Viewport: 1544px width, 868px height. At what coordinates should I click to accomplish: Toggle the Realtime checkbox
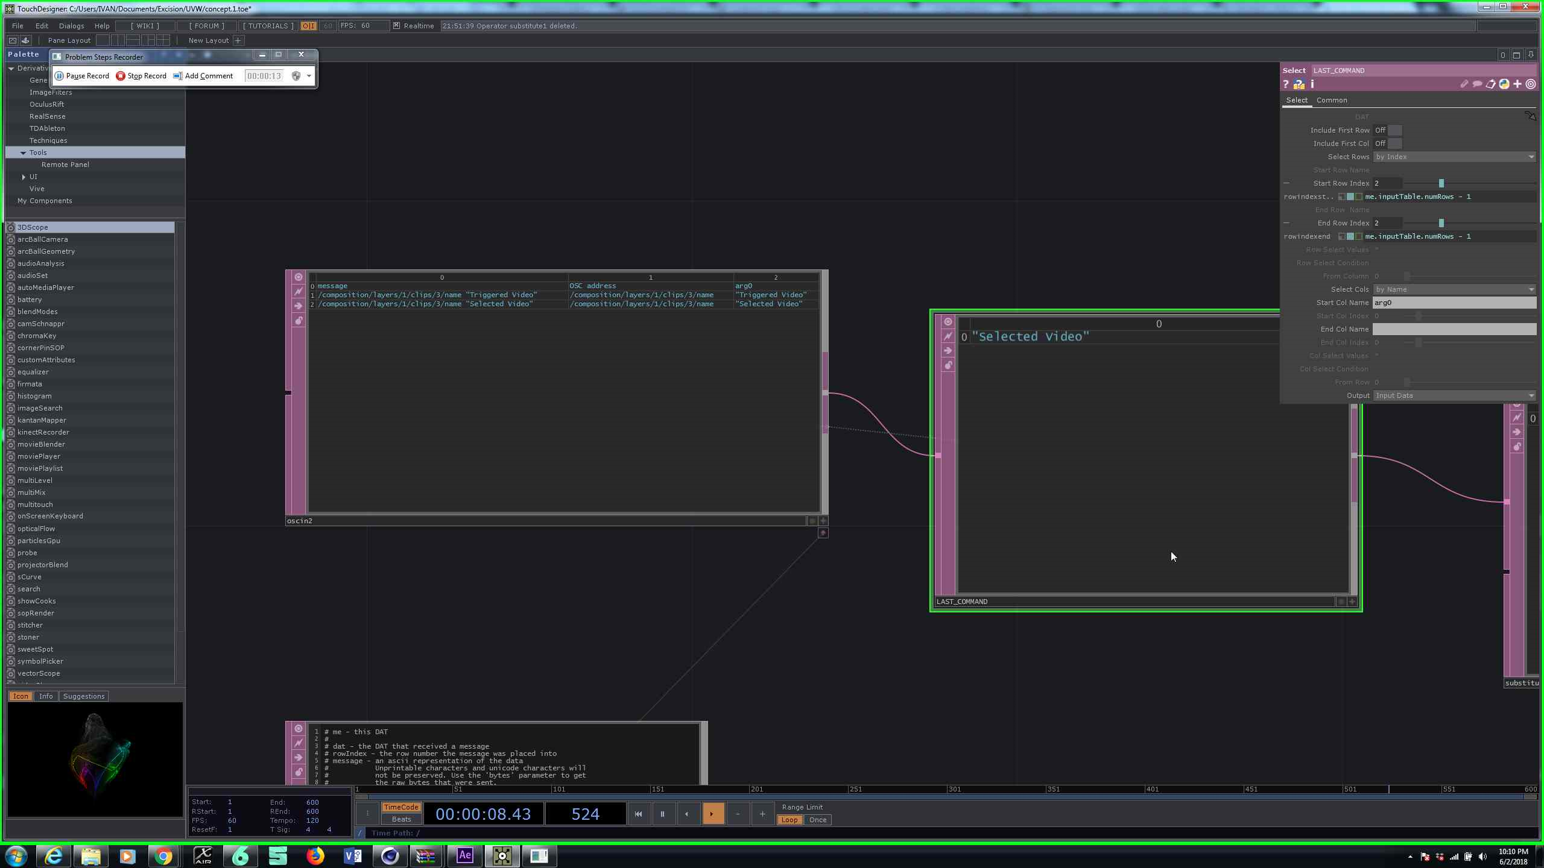pos(396,26)
